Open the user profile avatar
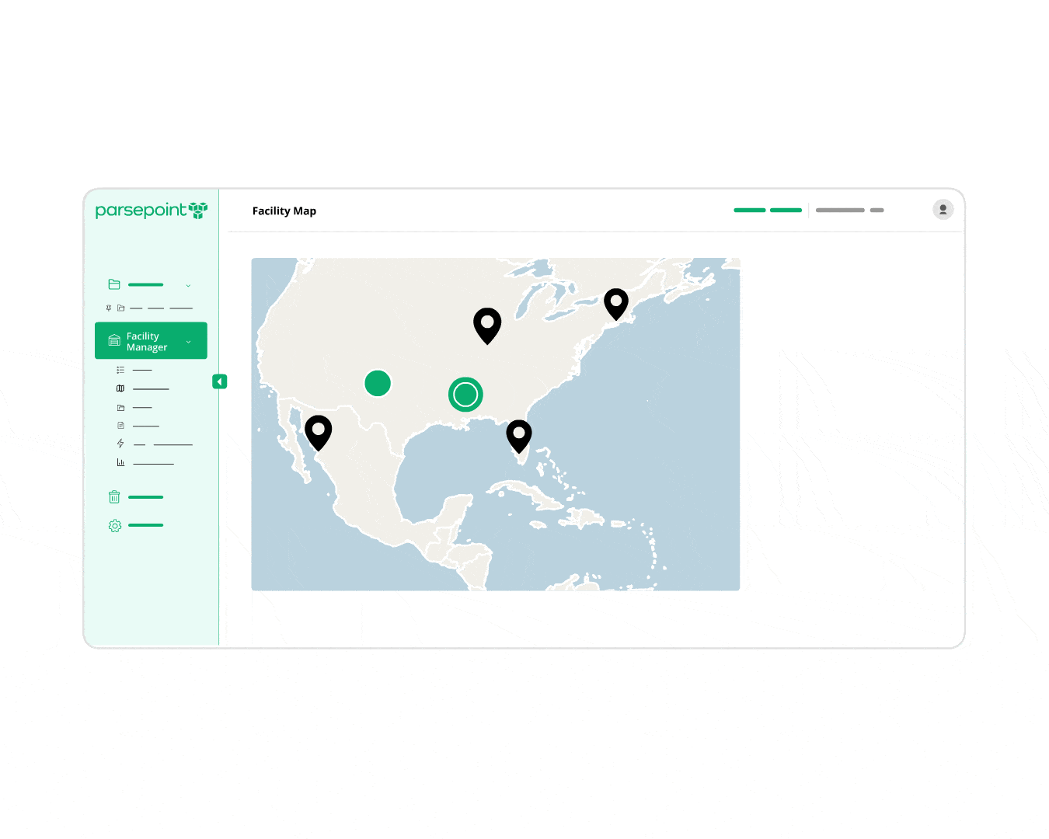The image size is (1049, 839). 943,210
